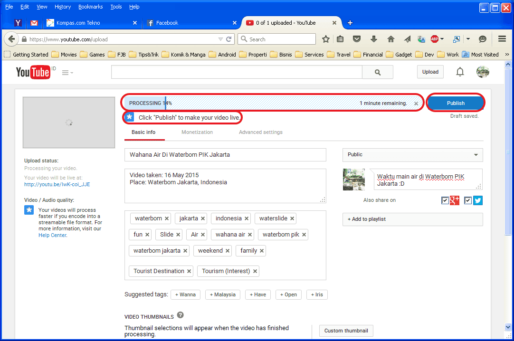Remove the Tourist Destination tag

click(x=189, y=271)
